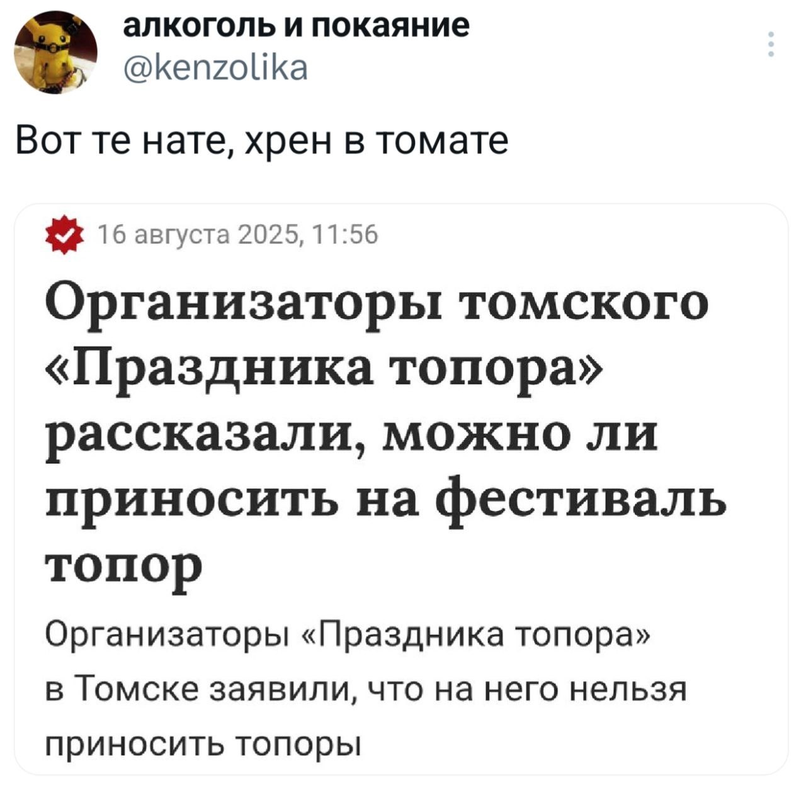Viewport: 806px width, 795px height.
Task: Click the "16 августа 2025, 11:56" timestamp
Action: (237, 235)
